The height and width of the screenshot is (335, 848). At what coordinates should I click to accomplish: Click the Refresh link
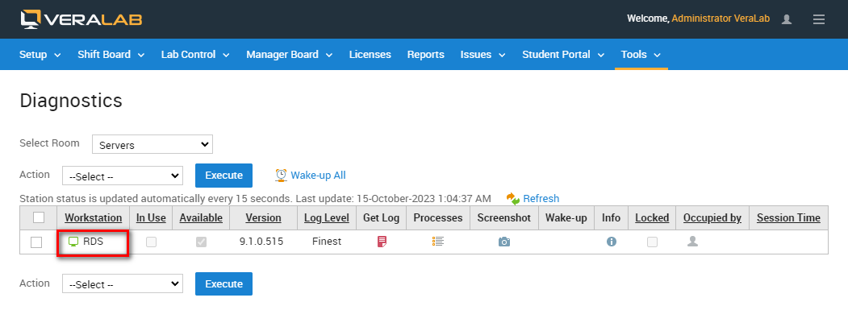coord(541,199)
